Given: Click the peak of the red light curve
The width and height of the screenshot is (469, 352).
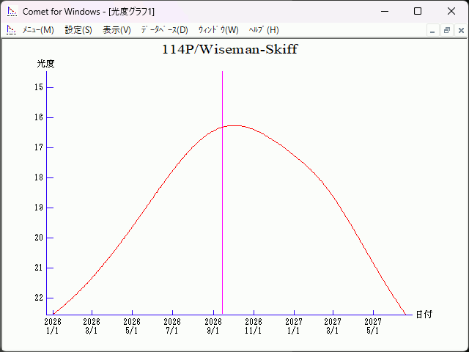Looking at the screenshot, I should coord(235,125).
